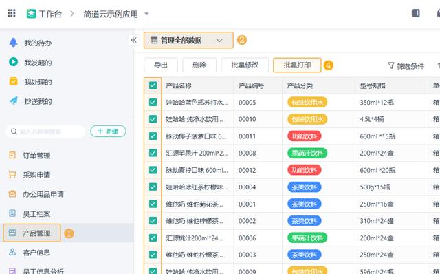
Task: Click product name 娃哈哈冰红茶柠檬味
Action: pyautogui.click(x=197, y=187)
